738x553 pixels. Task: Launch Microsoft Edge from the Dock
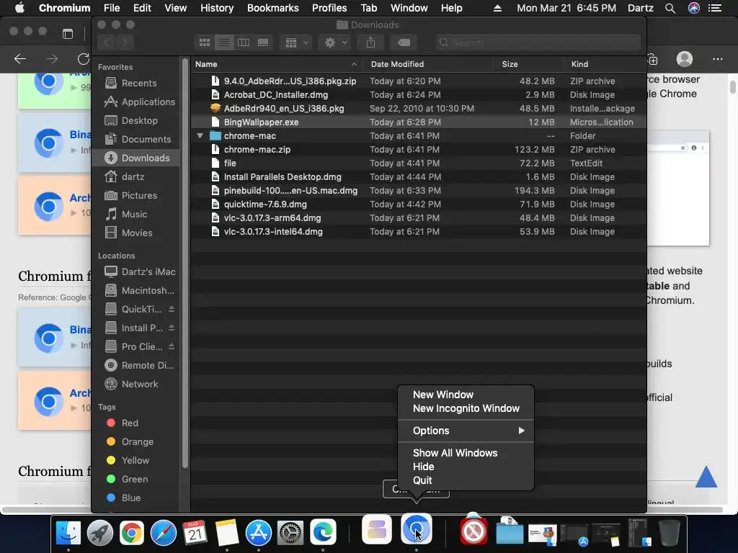coord(322,532)
